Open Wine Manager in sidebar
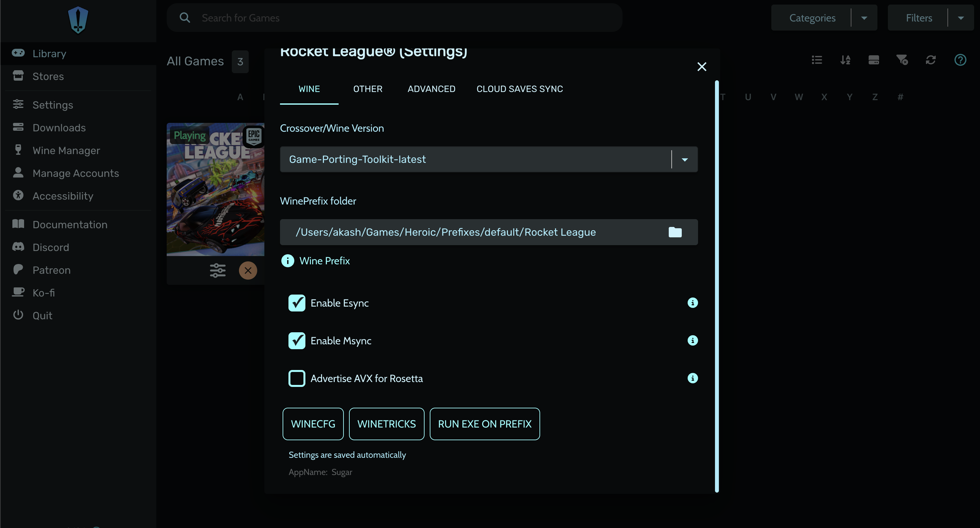This screenshot has height=528, width=980. pyautogui.click(x=66, y=151)
